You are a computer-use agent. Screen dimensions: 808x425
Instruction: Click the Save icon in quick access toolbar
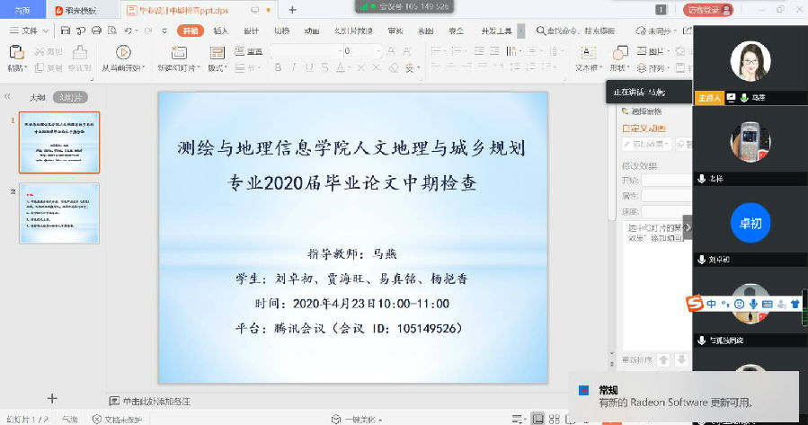coord(66,31)
